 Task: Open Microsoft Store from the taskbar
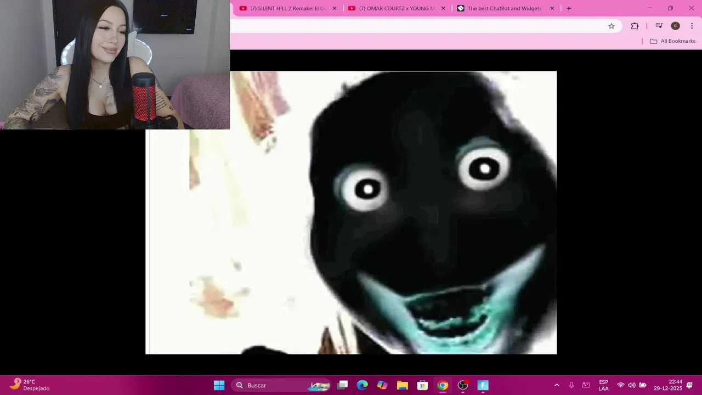pos(422,385)
